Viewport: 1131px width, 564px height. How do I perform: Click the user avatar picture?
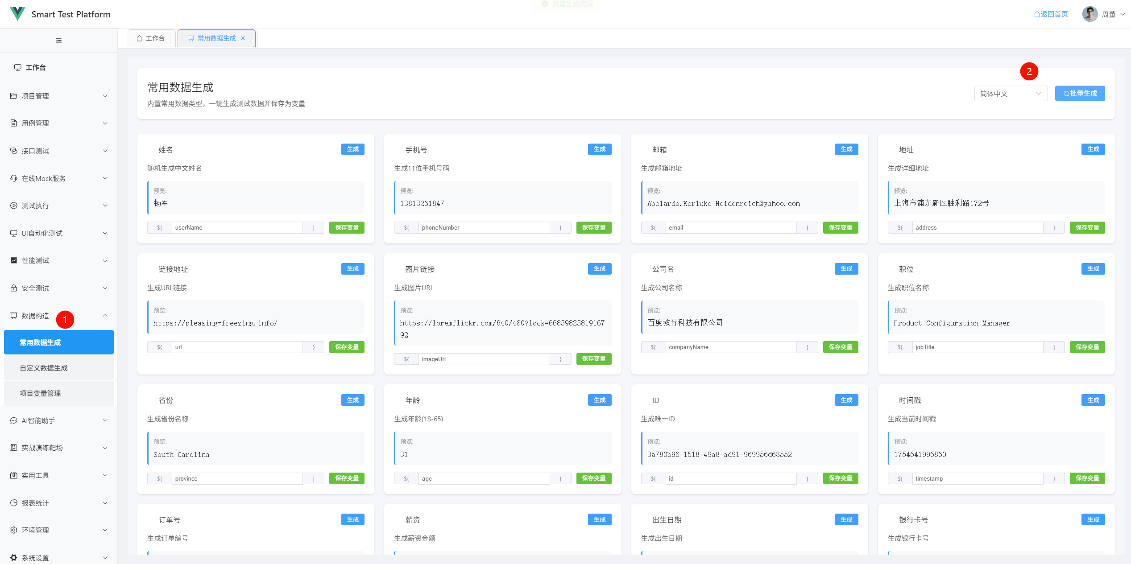(1090, 14)
